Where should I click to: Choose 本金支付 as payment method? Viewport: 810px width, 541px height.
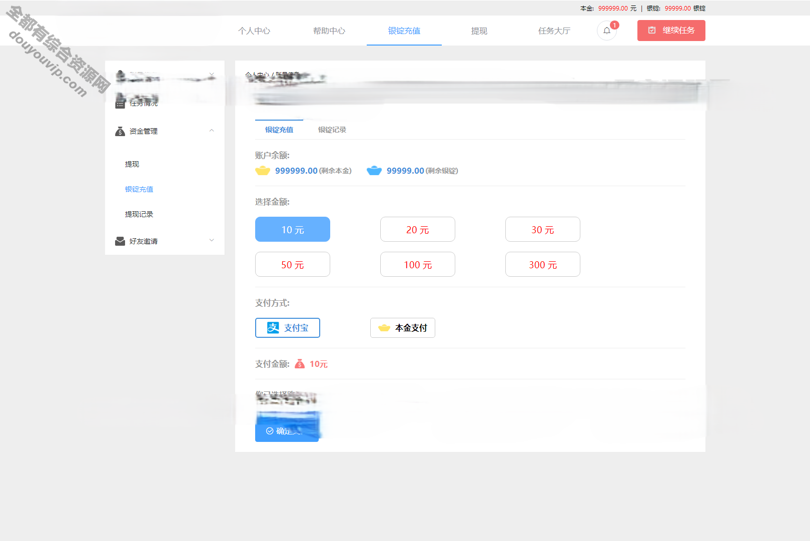(x=403, y=328)
